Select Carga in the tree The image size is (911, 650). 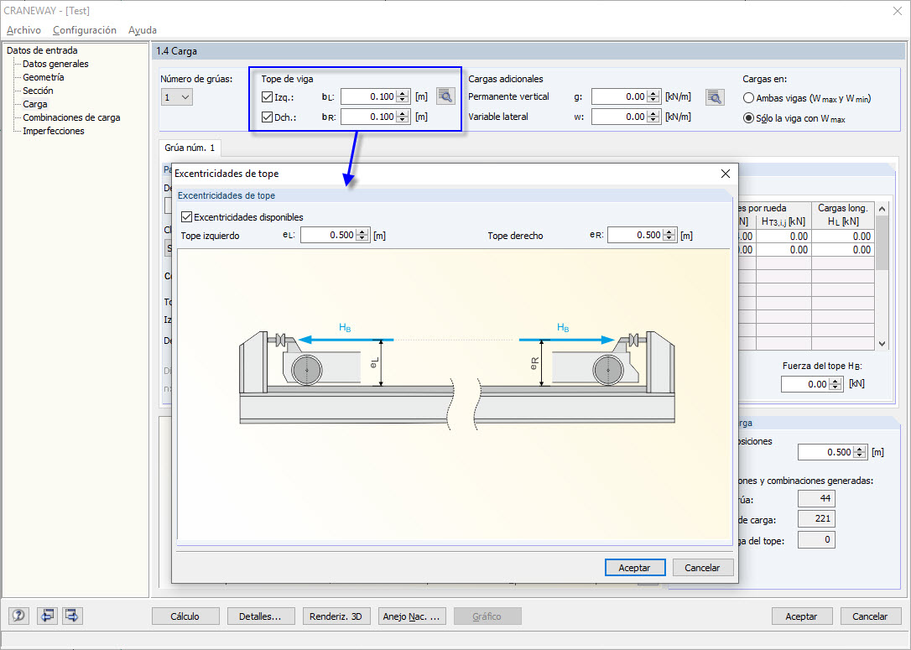tap(35, 104)
